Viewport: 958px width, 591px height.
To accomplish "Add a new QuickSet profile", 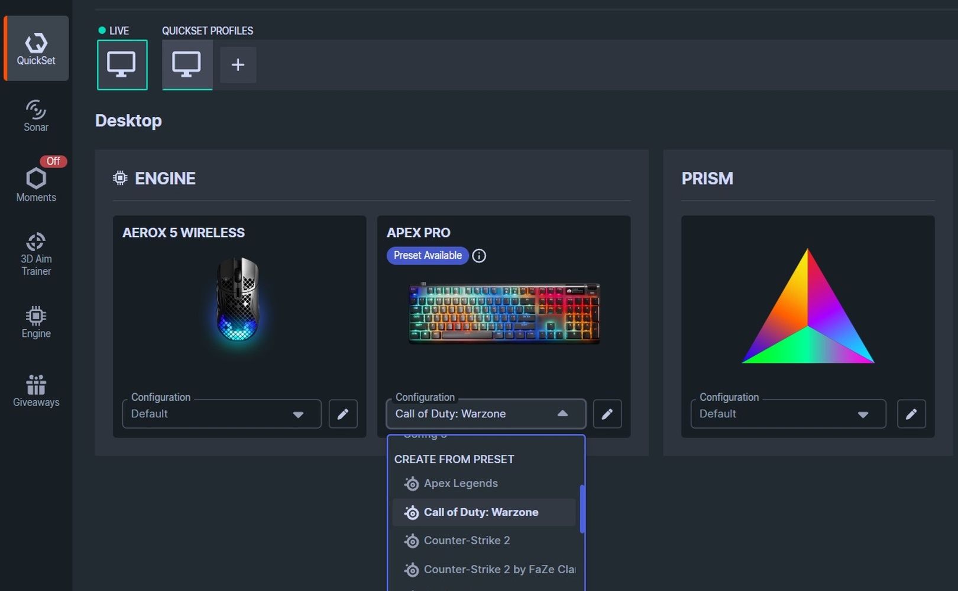I will click(238, 65).
